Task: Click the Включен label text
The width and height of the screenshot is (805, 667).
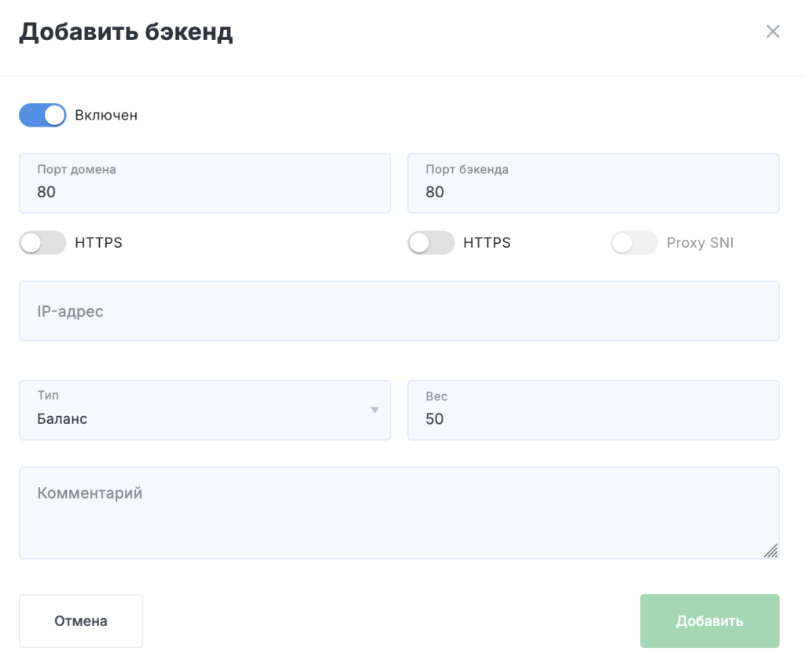Action: click(x=106, y=116)
